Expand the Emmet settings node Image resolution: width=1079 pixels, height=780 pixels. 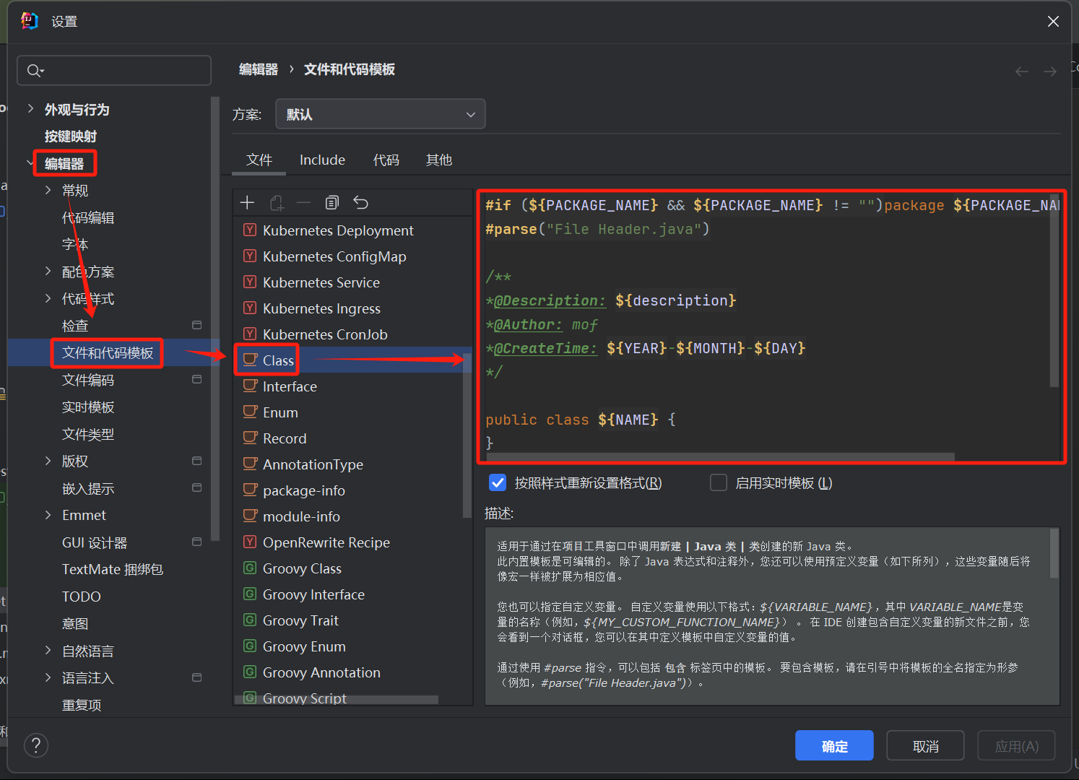(48, 515)
